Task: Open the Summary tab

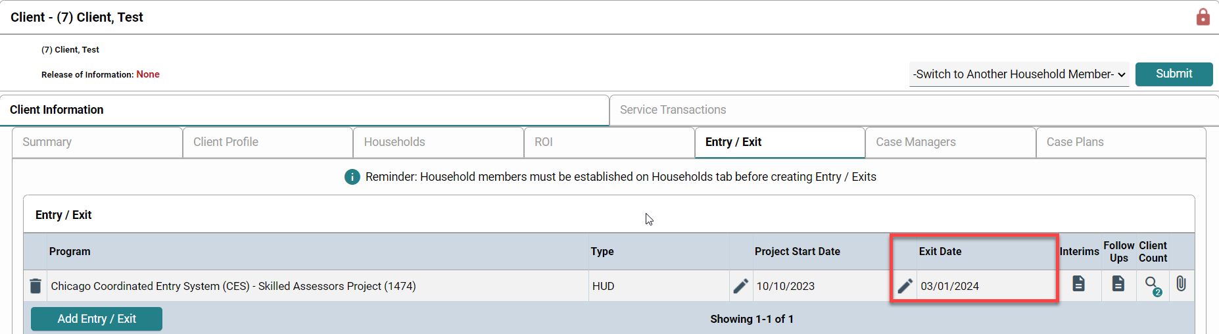Action: tap(97, 142)
